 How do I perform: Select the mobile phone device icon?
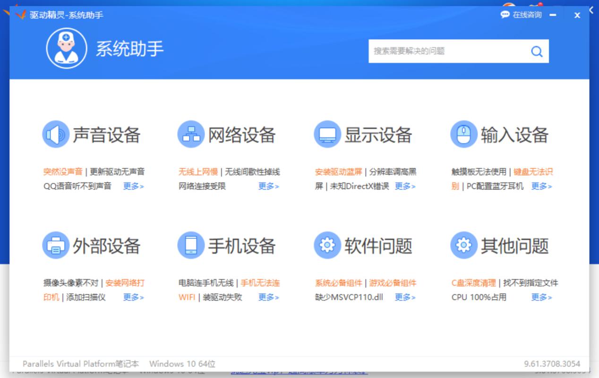click(191, 245)
